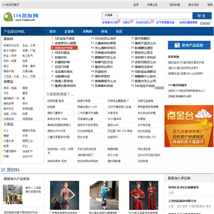Select 化工 category under 工业品
The width and height of the screenshot is (214, 214).
click(x=6, y=131)
